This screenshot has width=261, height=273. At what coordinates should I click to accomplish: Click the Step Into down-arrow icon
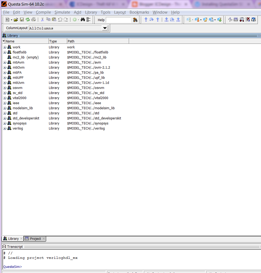(146, 19)
